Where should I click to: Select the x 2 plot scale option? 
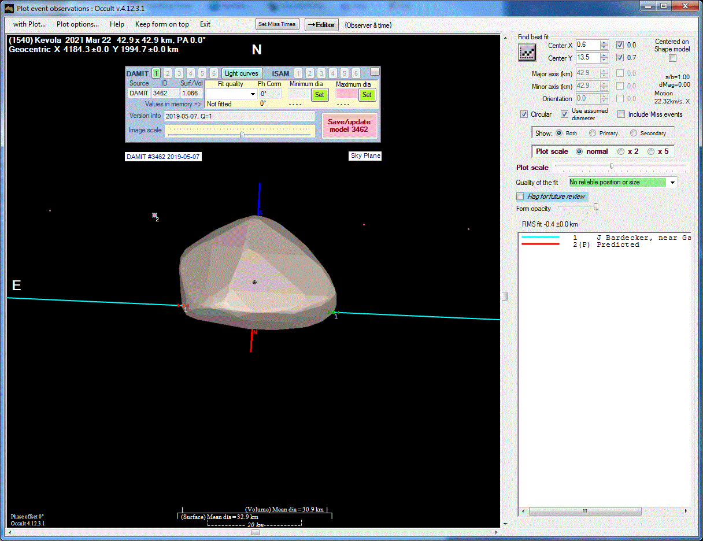click(x=621, y=151)
